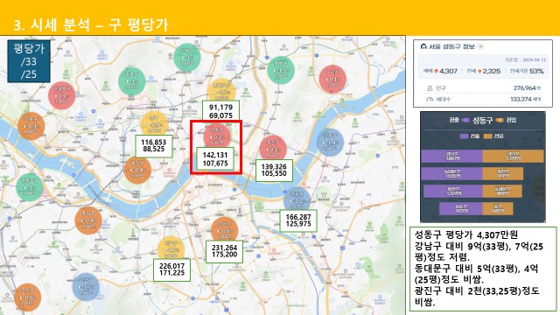Click the top purple 전출 bar in the chart
The height and width of the screenshot is (315, 560).
(451, 157)
